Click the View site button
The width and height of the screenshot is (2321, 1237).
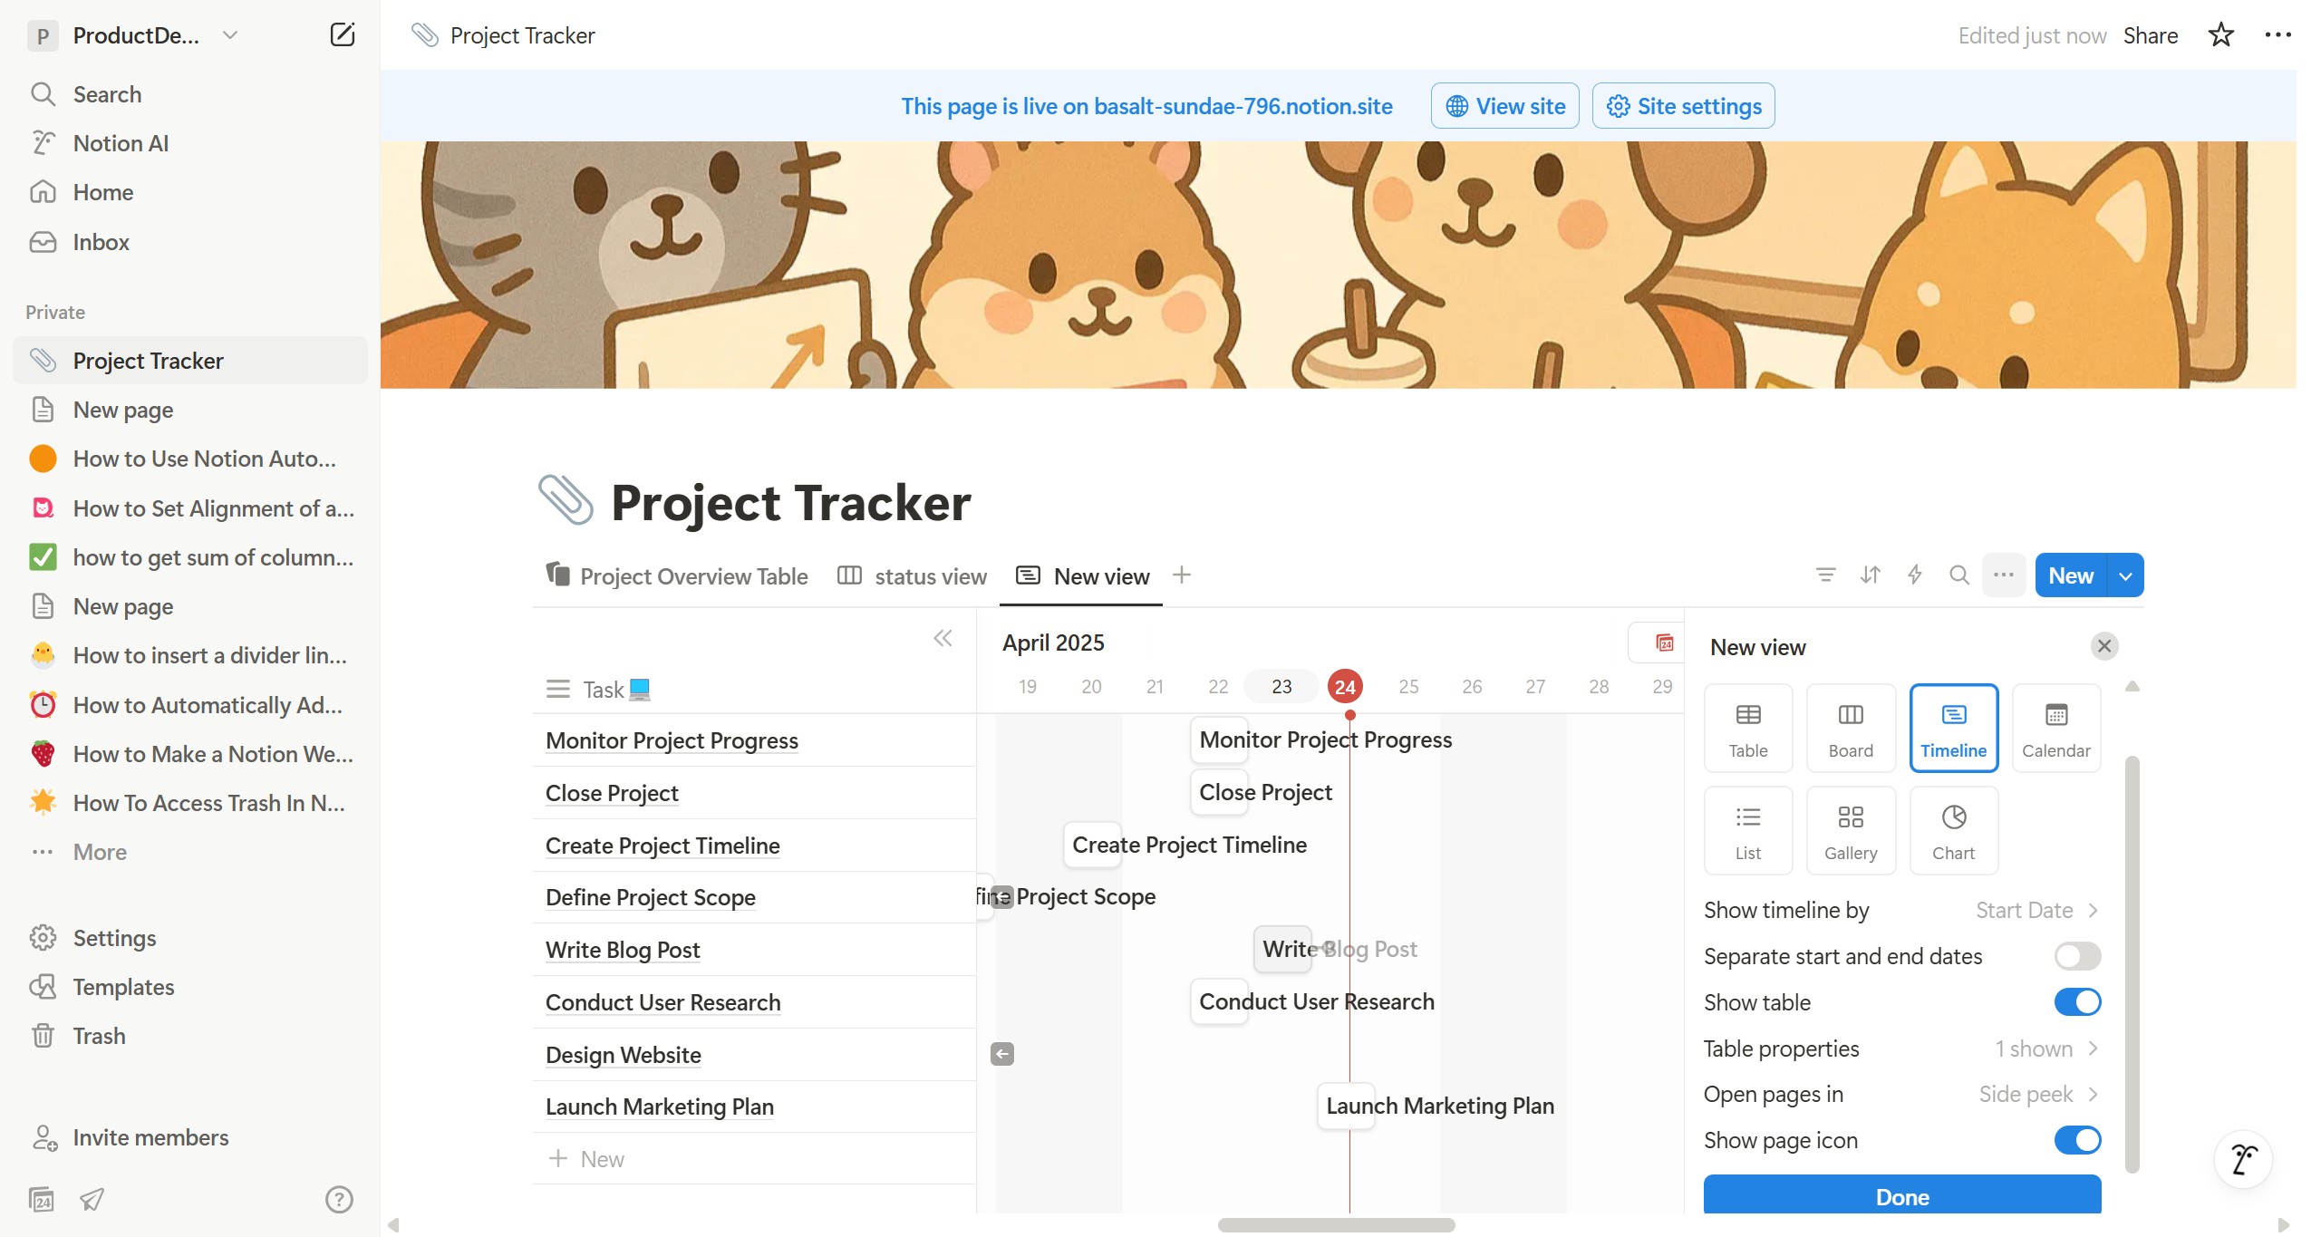[1504, 106]
